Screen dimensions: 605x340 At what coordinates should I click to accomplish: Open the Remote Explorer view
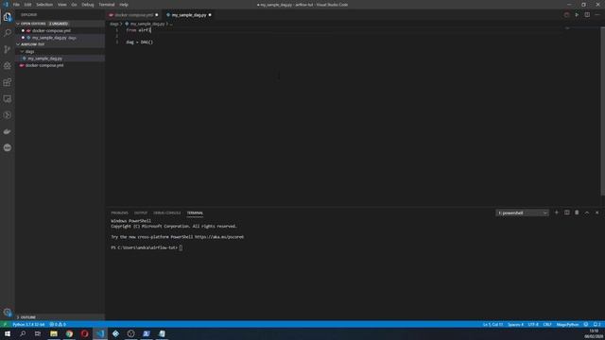click(8, 98)
